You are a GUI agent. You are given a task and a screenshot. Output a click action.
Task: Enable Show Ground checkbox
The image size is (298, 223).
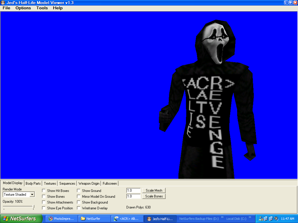(79, 190)
